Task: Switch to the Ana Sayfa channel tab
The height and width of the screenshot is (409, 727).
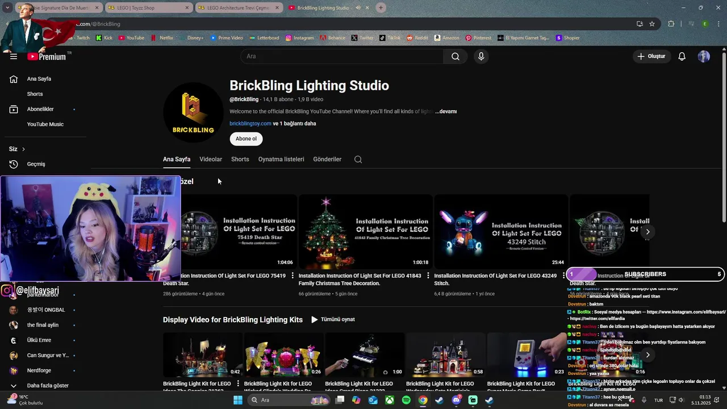Action: tap(177, 159)
